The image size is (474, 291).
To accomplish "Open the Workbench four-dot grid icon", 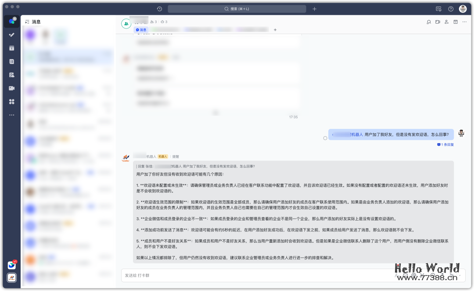I will pos(12,102).
